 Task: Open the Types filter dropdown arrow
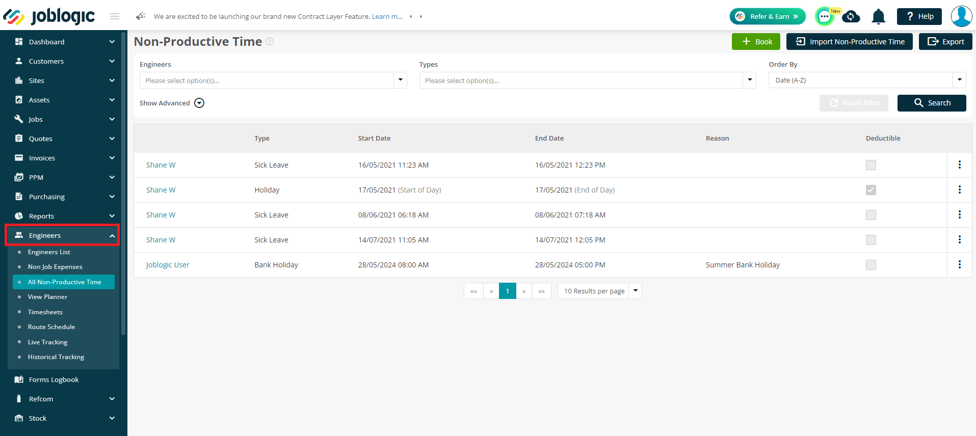tap(750, 80)
